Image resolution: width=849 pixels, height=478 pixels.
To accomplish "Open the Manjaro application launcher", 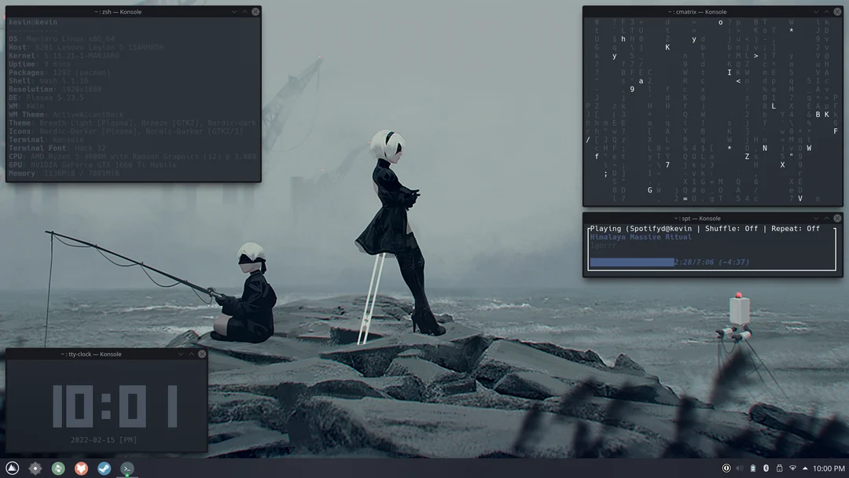I will click(x=13, y=468).
